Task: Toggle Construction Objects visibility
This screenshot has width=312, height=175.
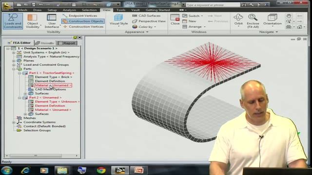Action: click(83, 21)
